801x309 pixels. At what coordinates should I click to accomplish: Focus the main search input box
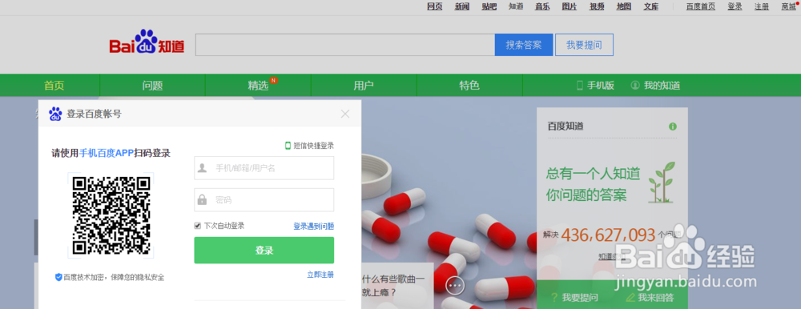[344, 45]
